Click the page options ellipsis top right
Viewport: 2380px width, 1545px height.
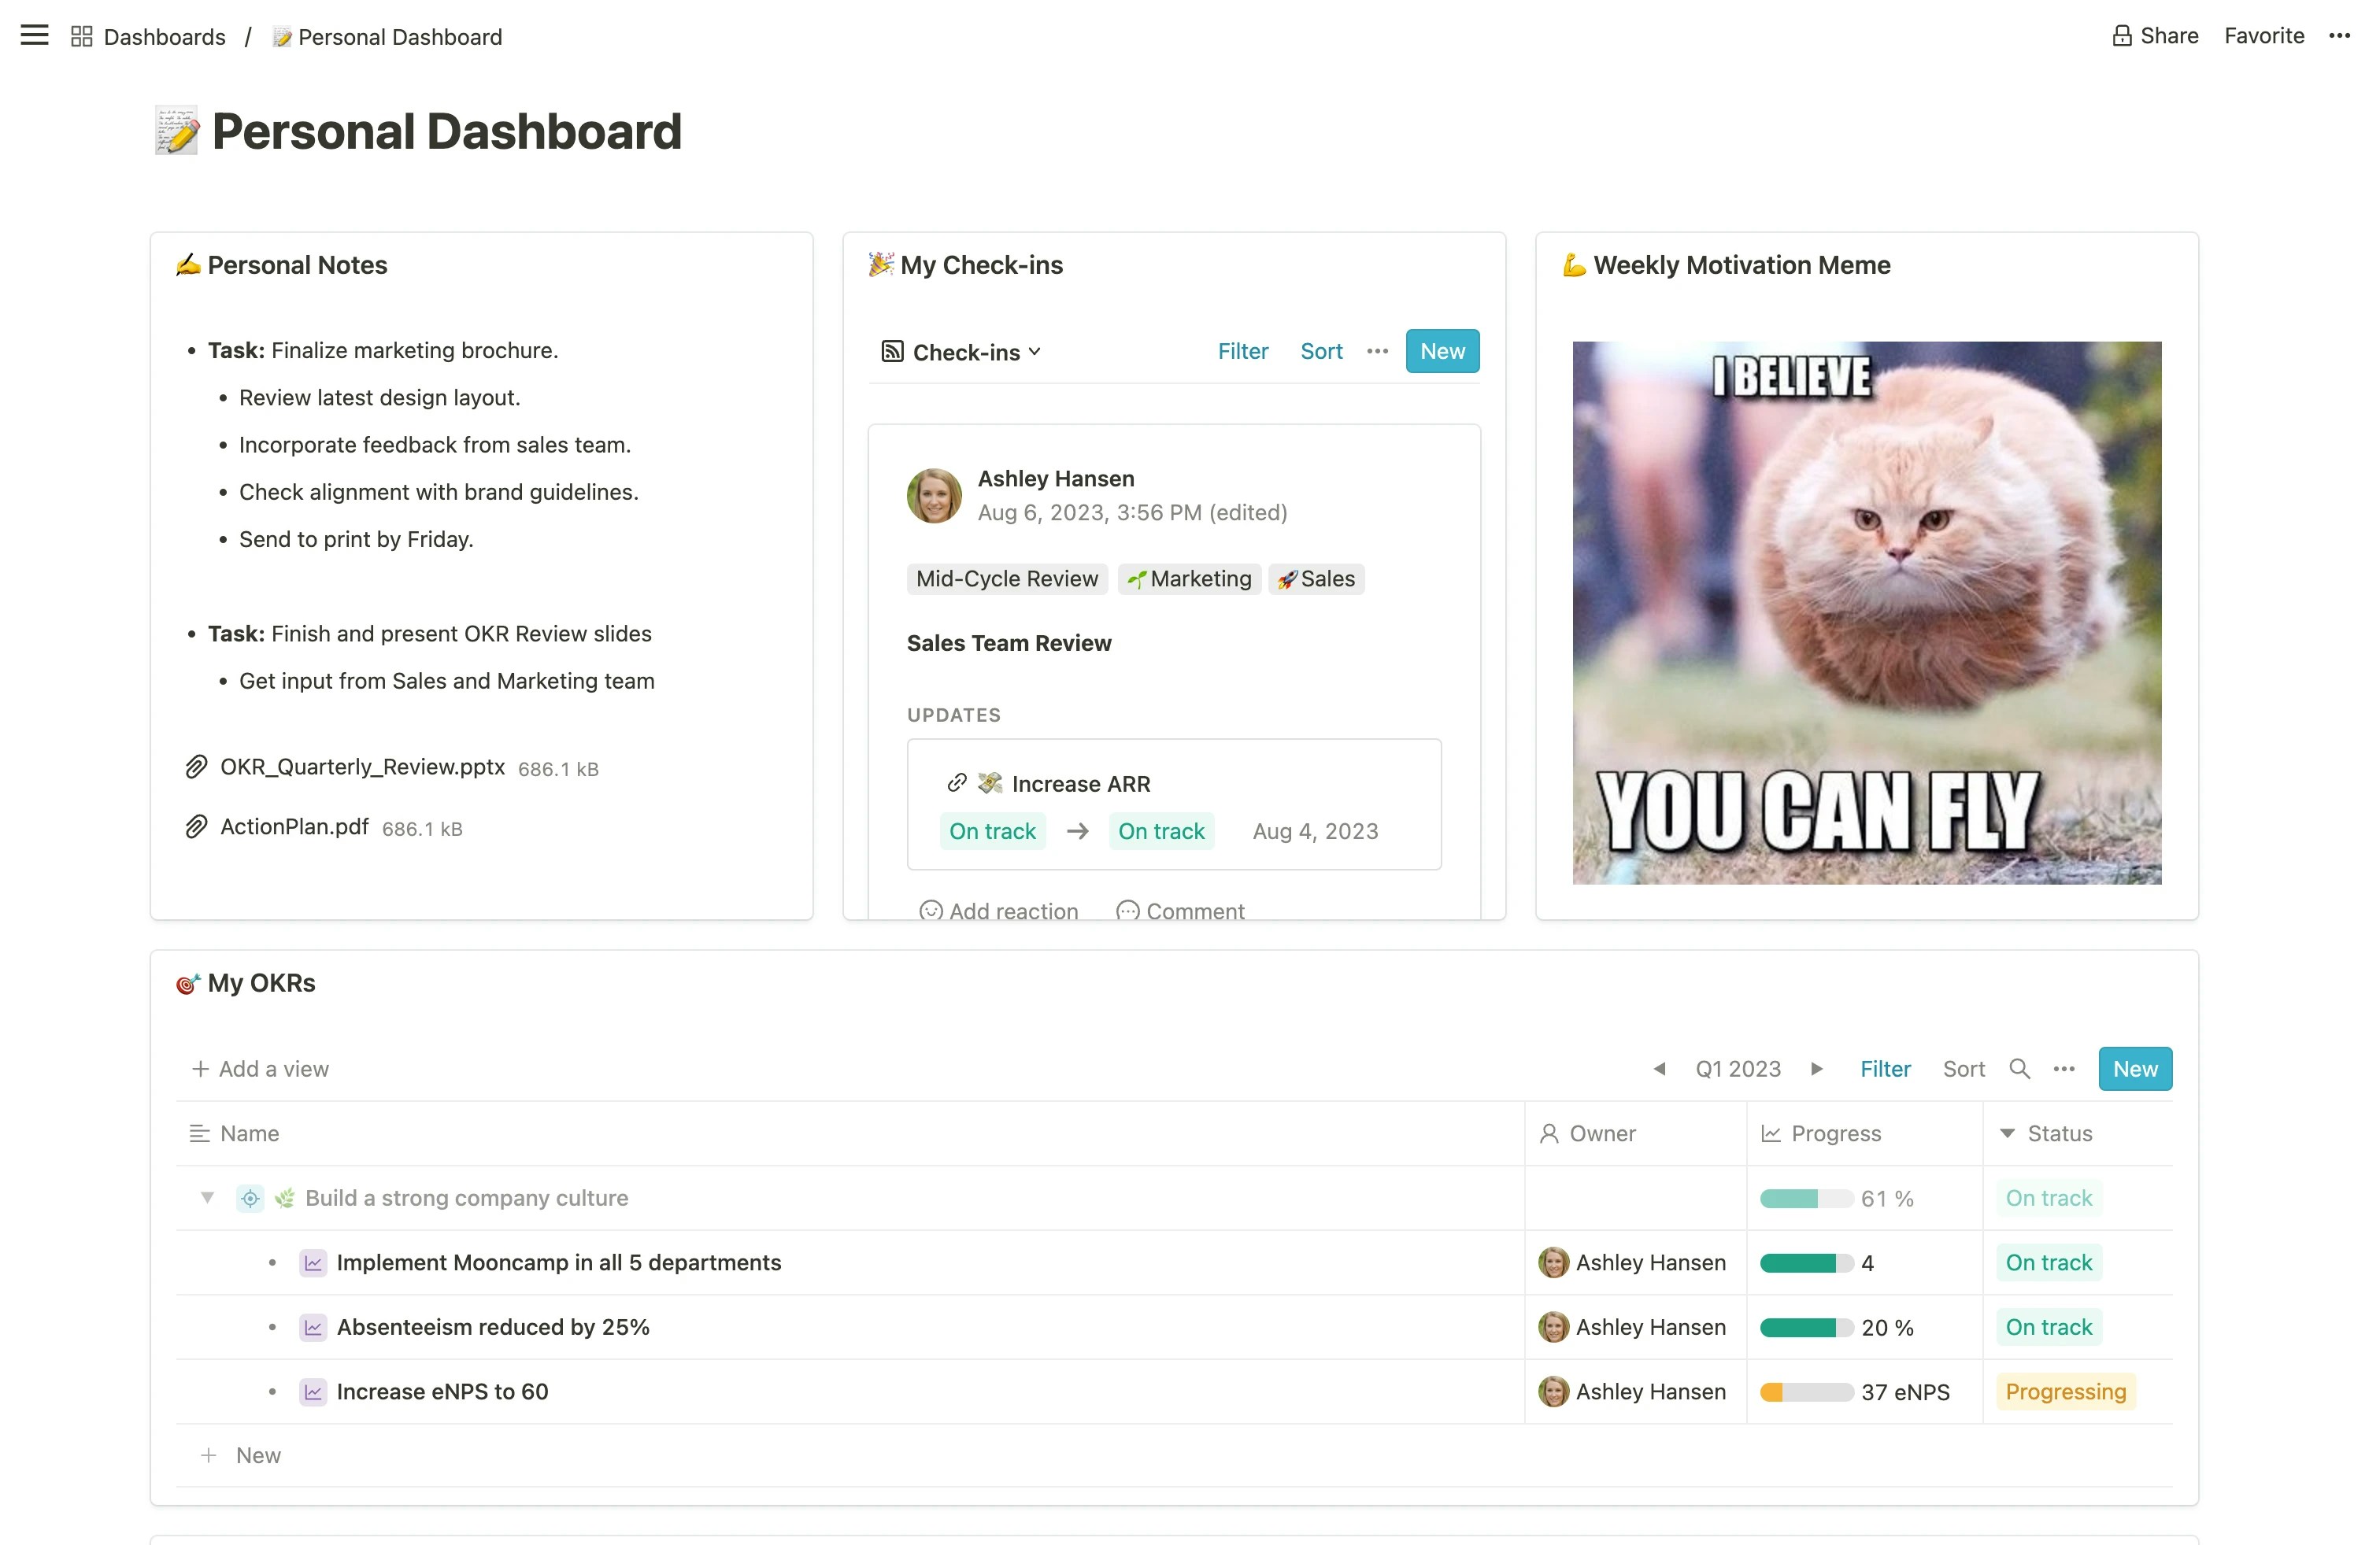(2338, 36)
